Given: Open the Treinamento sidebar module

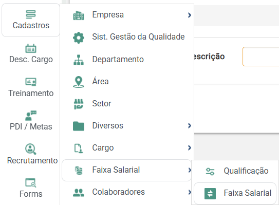Looking at the screenshot, I should (x=31, y=87).
